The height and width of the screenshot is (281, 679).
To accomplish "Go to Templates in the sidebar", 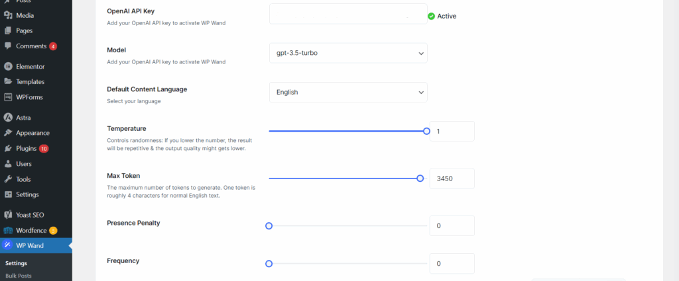I will click(x=31, y=81).
